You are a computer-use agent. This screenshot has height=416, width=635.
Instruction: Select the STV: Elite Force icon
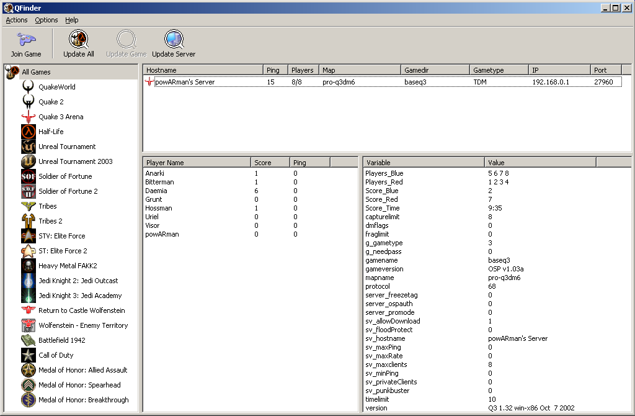coord(29,236)
